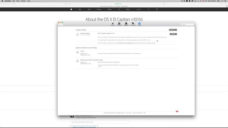Open FAQ link in App Store footer
The width and height of the screenshot is (228, 128).
(x=145, y=113)
